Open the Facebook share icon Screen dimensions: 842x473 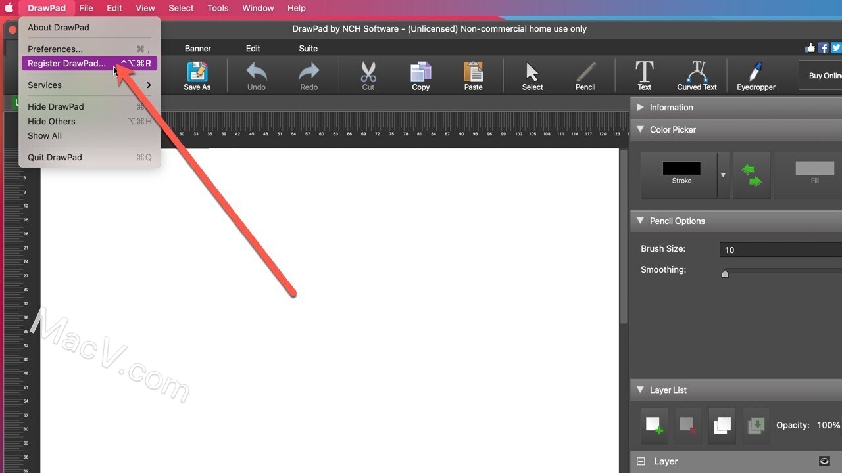tap(823, 47)
